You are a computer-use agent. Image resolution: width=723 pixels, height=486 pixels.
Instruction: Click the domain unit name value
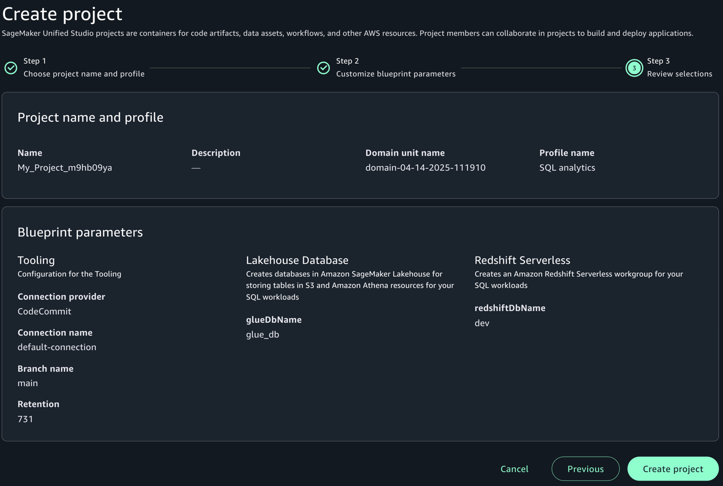point(425,168)
